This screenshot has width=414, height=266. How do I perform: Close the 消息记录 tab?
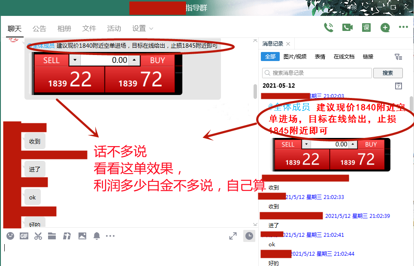point(288,44)
